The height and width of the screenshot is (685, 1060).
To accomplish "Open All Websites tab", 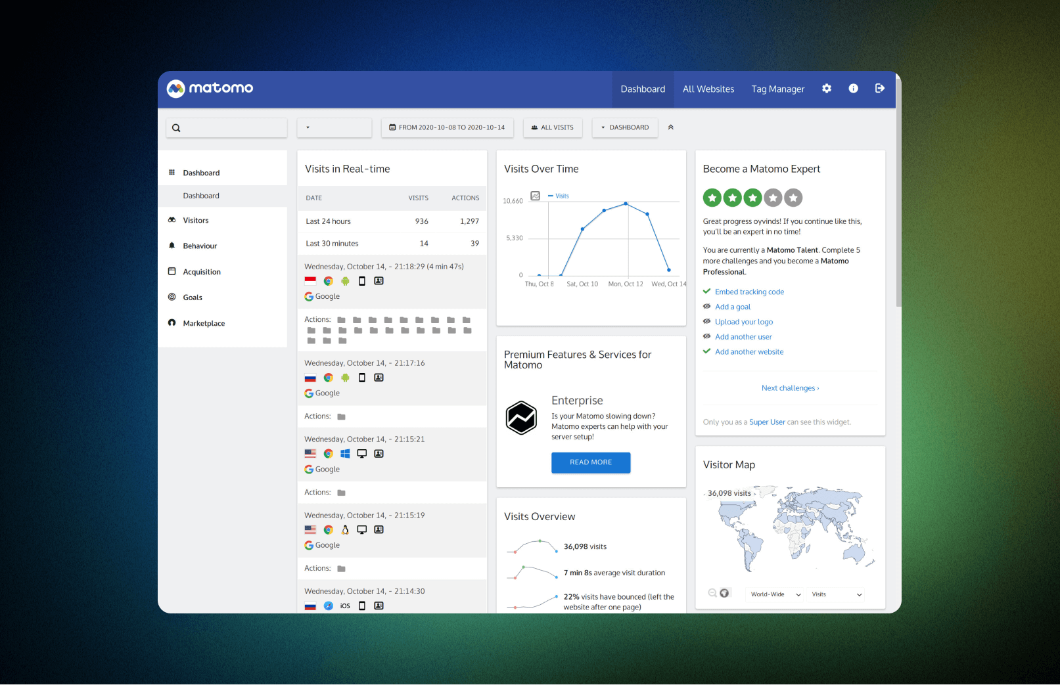I will (x=708, y=89).
